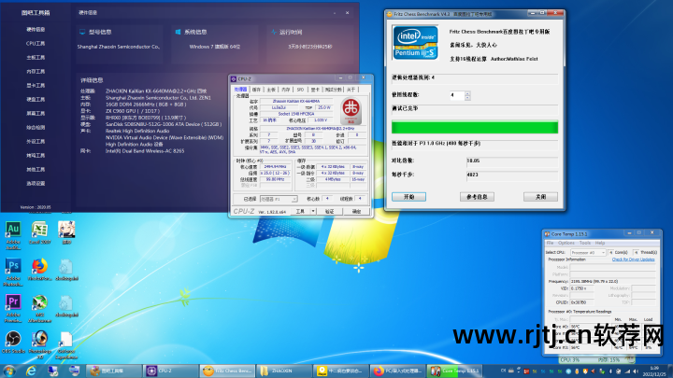
Task: Switch to the SPD tab in CPU-Z
Action: click(299, 90)
